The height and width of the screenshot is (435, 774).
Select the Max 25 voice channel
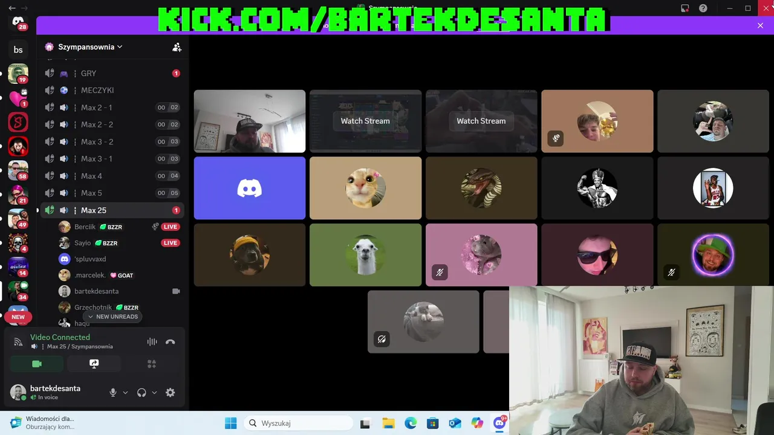pos(112,210)
